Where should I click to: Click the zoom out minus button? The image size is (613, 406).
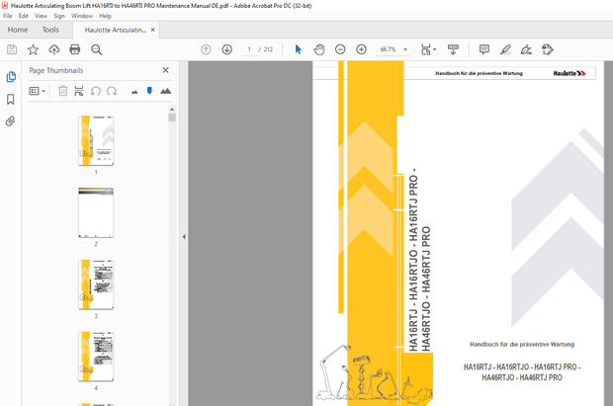point(340,49)
